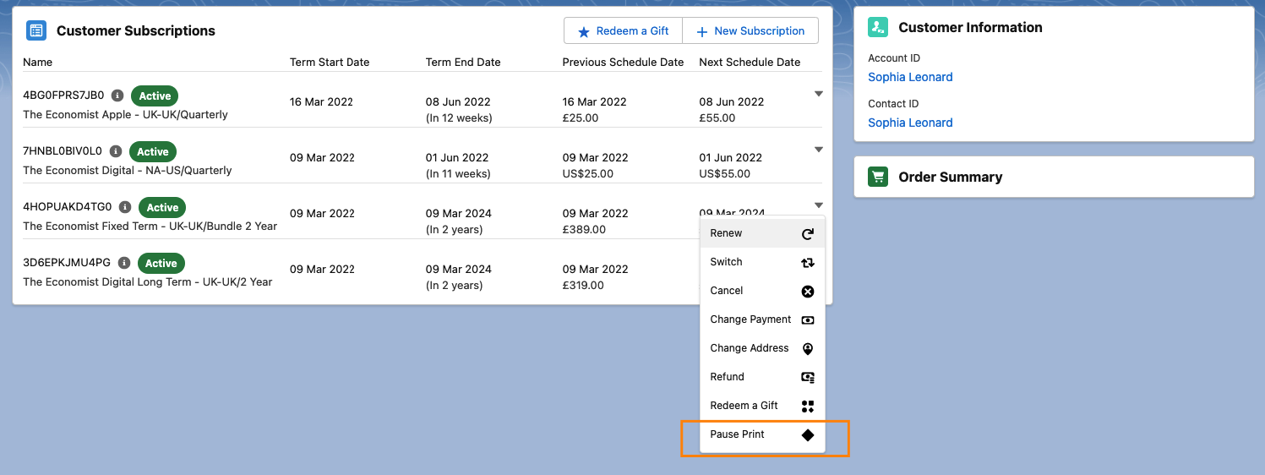Click the Name column header
This screenshot has height=475, width=1265.
[x=37, y=62]
